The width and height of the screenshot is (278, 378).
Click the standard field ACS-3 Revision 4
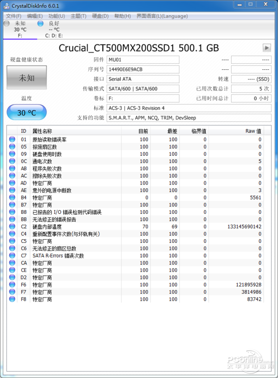point(189,108)
